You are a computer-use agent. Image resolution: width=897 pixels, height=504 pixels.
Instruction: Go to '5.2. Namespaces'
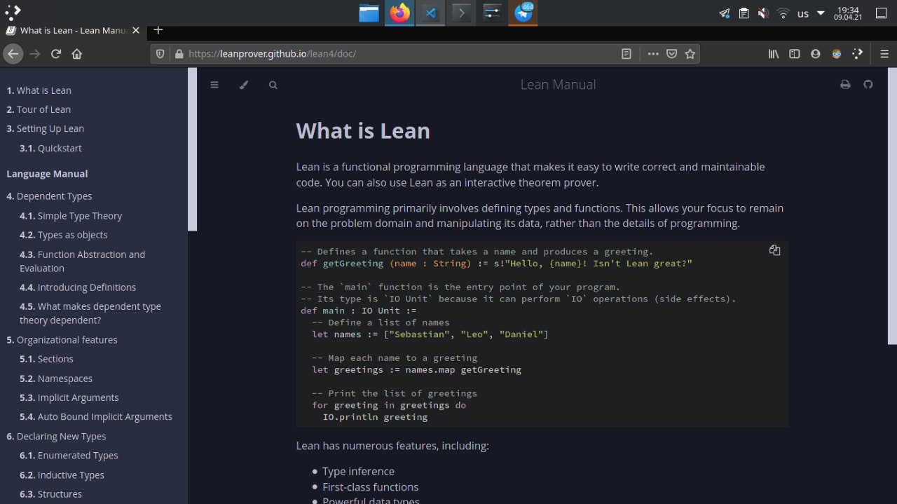point(56,379)
